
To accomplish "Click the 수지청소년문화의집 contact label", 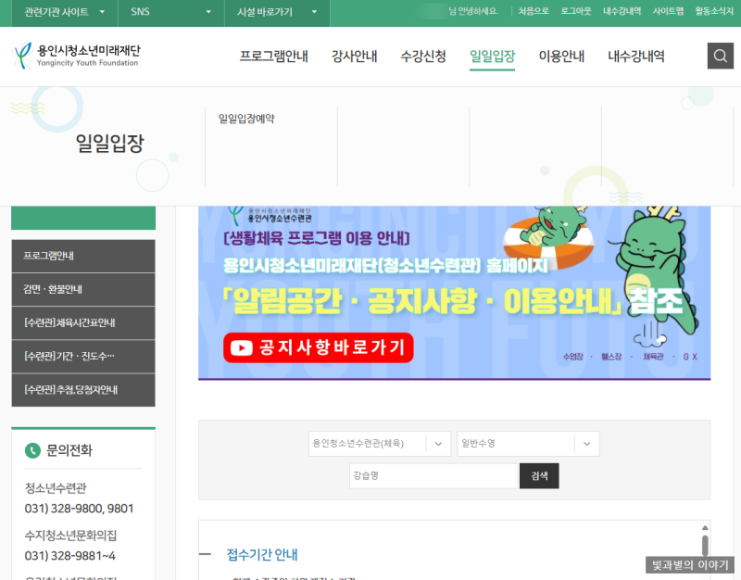I will click(70, 536).
